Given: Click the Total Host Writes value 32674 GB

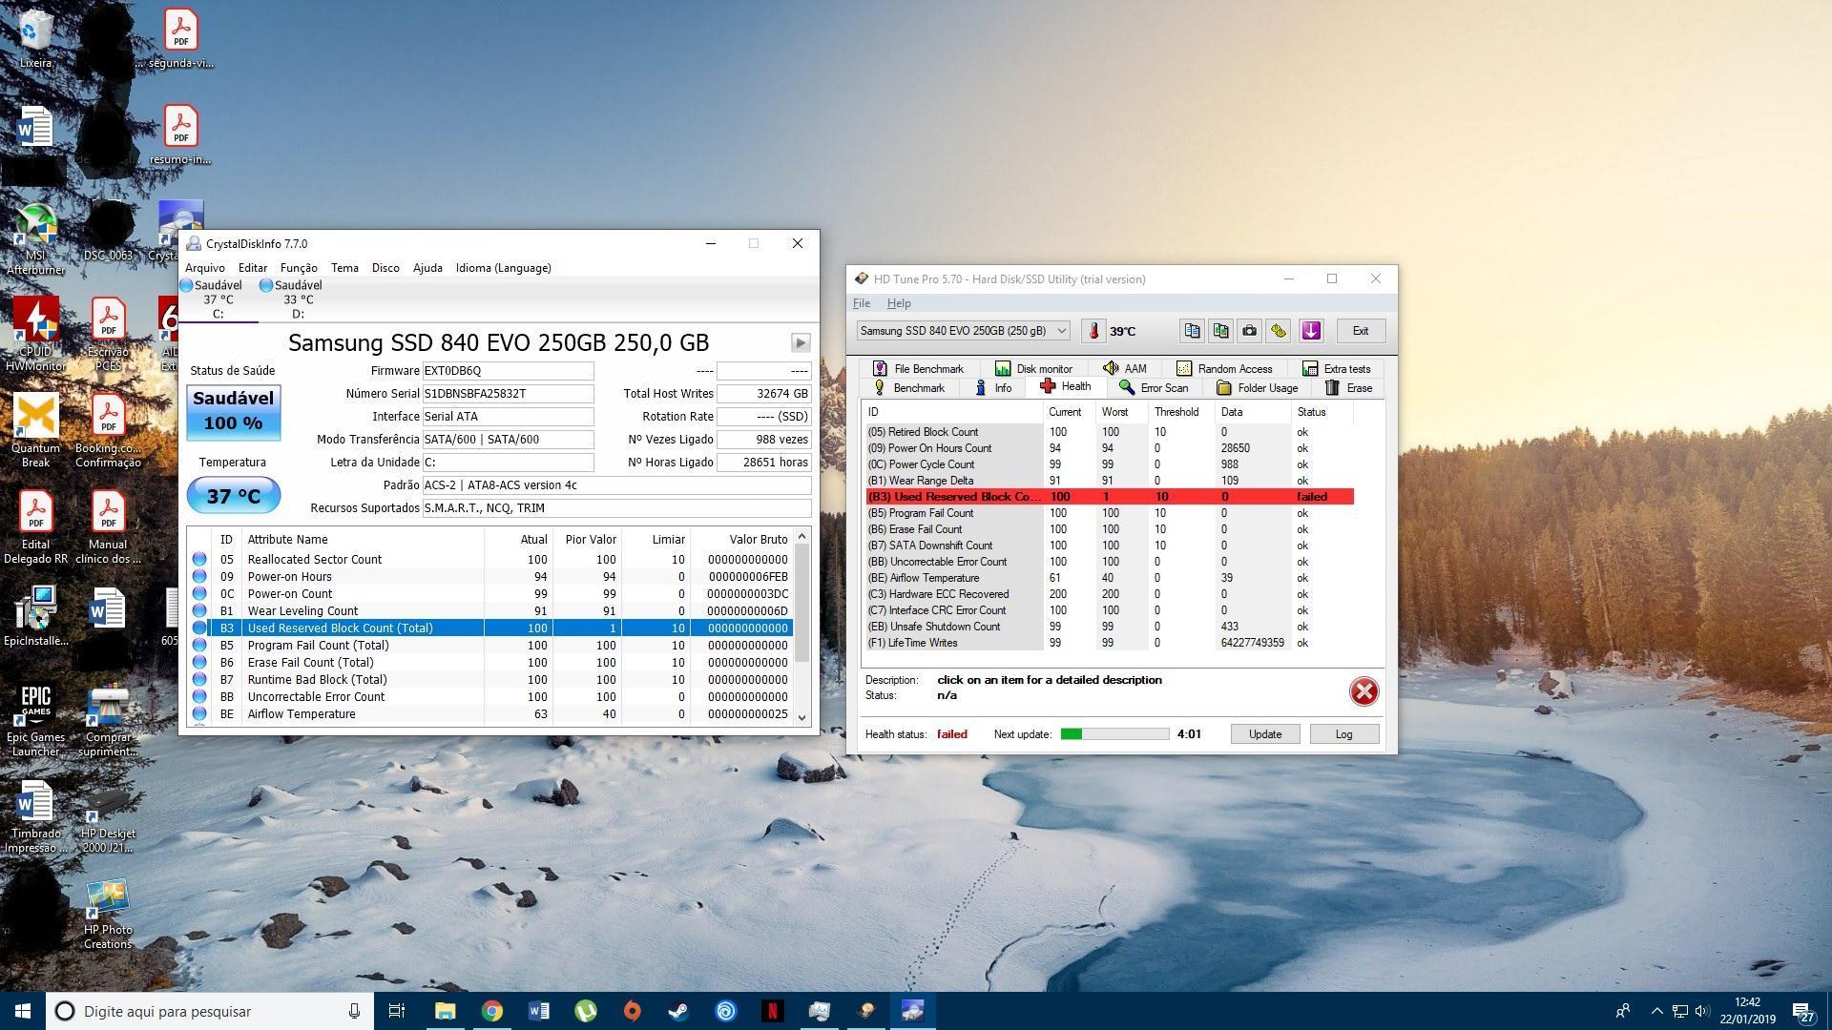Looking at the screenshot, I should coord(763,394).
